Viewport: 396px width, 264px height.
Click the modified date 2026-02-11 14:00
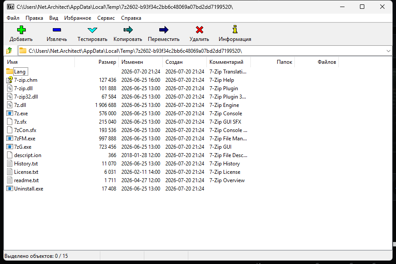141,172
